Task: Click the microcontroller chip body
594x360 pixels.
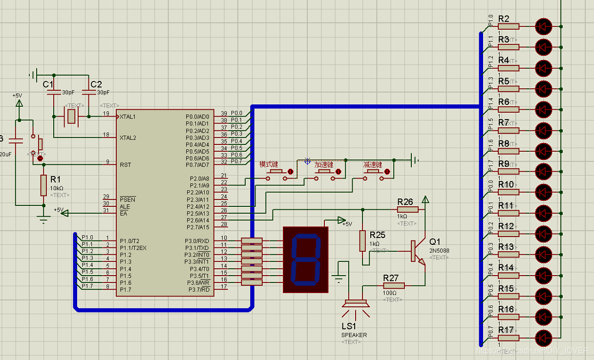Action: pos(165,202)
